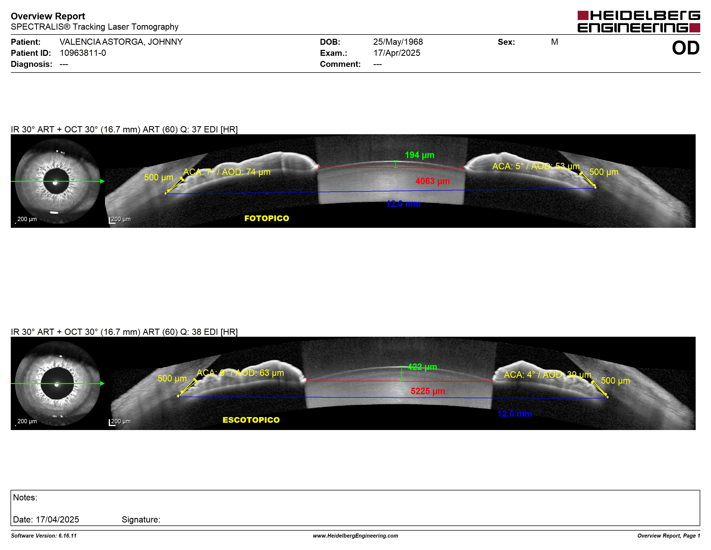
Task: Click inside the Notes box
Action: [355, 508]
